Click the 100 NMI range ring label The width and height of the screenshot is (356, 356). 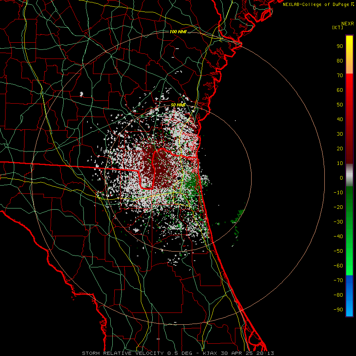[178, 32]
